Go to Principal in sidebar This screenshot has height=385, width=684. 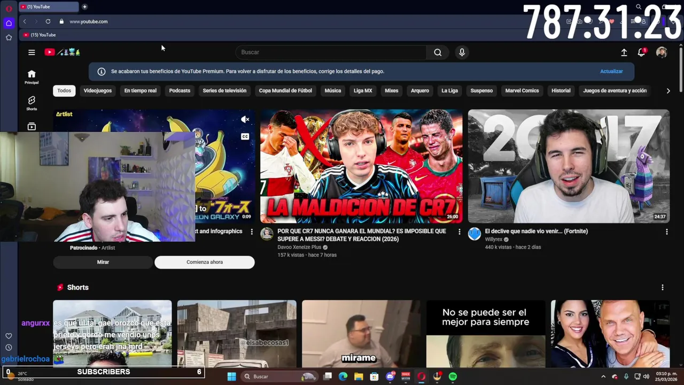tap(32, 77)
